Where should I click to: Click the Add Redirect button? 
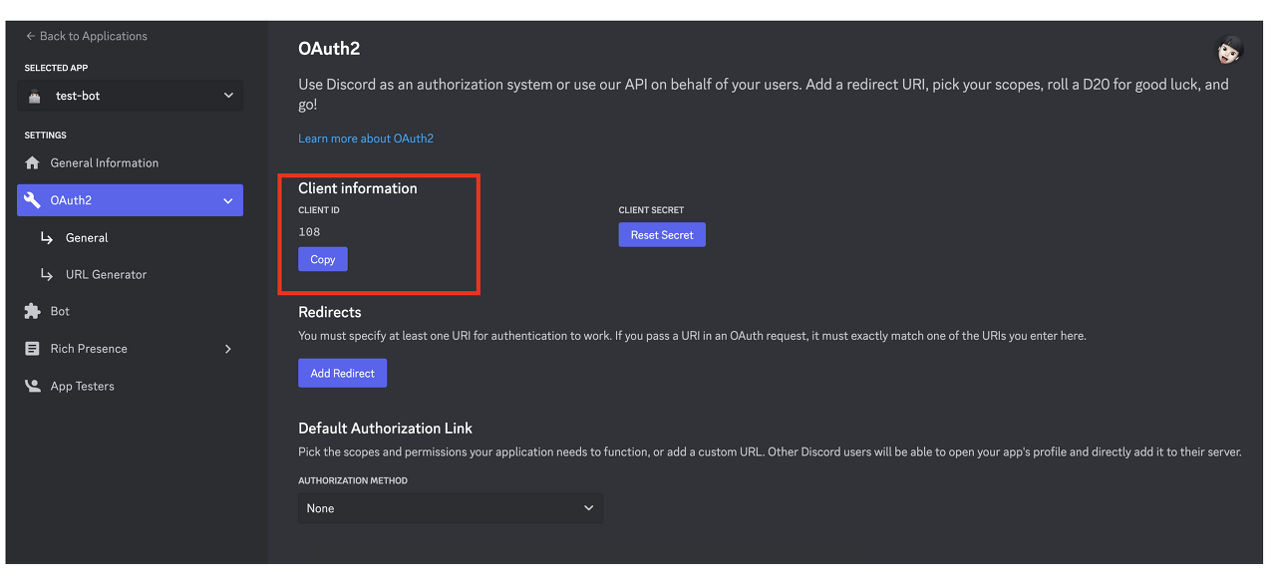(342, 373)
